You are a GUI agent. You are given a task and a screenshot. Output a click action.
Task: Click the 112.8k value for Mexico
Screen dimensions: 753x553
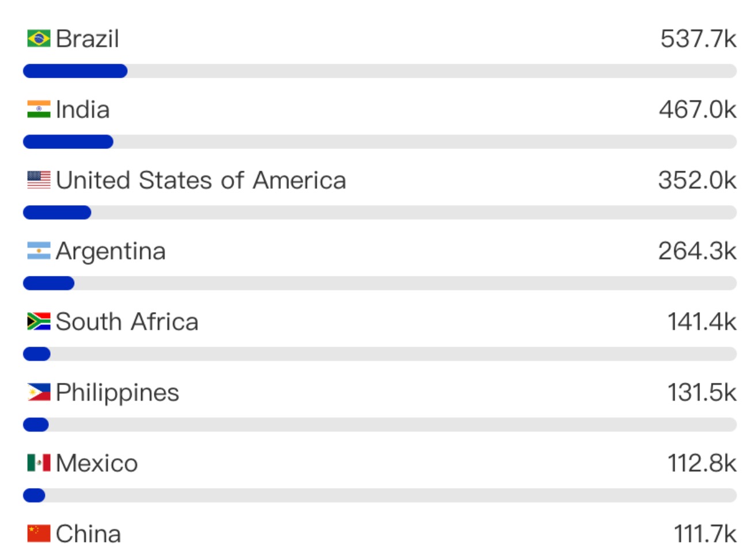coord(701,463)
